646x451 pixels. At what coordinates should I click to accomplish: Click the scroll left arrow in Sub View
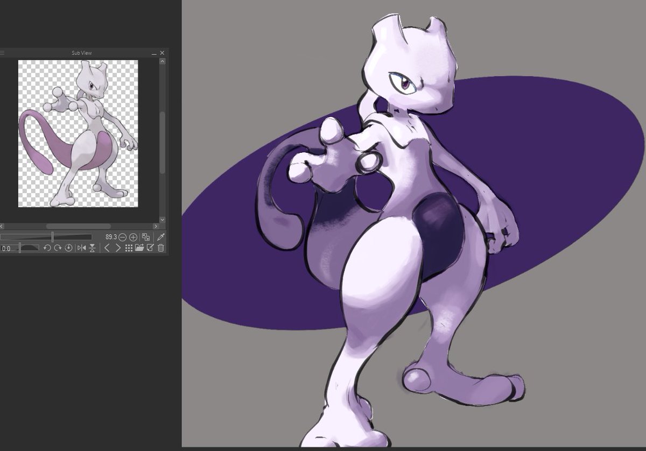[x=2, y=227]
